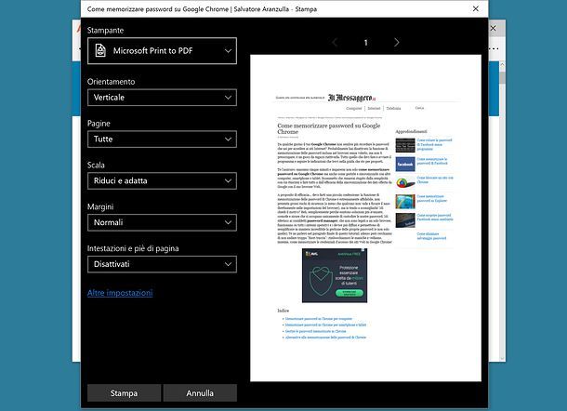Open the Orientamento Verticale dropdown

tap(162, 98)
